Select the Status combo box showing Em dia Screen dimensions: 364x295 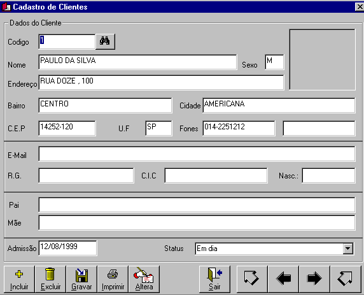(x=274, y=248)
